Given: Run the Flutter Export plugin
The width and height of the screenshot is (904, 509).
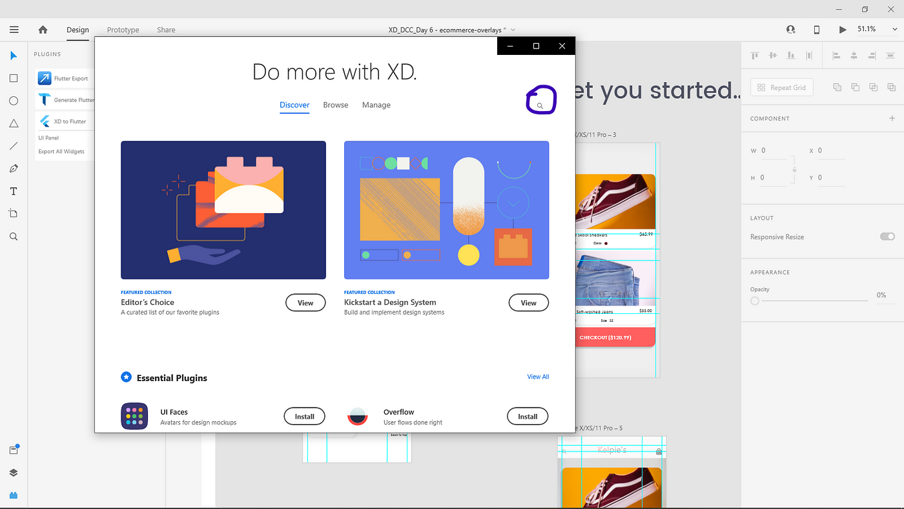Looking at the screenshot, I should 65,79.
